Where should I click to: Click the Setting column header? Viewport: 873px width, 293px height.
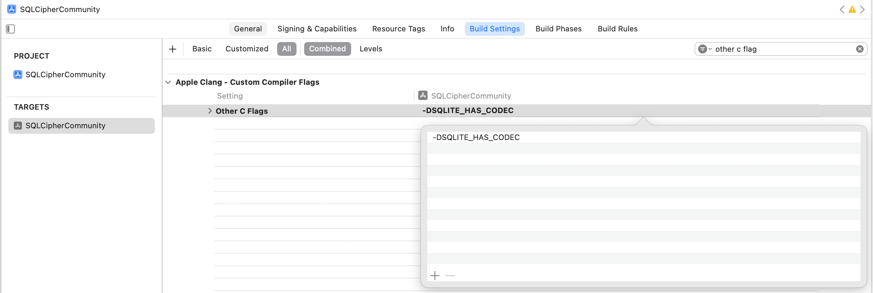click(230, 96)
